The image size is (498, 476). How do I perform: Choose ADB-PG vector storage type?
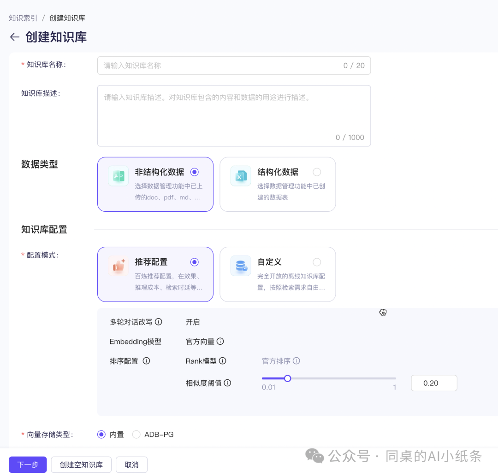136,435
